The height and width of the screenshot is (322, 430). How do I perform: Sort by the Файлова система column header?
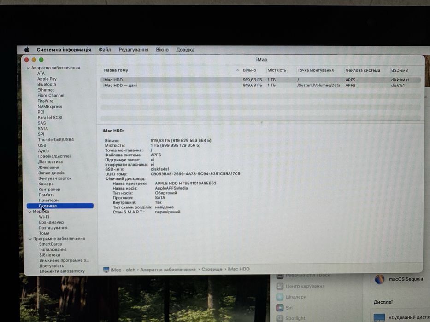click(363, 70)
